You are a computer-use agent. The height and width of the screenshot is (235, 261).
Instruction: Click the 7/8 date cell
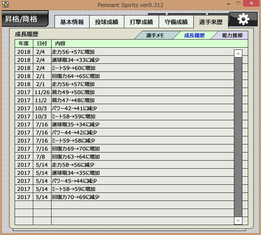[42, 157]
